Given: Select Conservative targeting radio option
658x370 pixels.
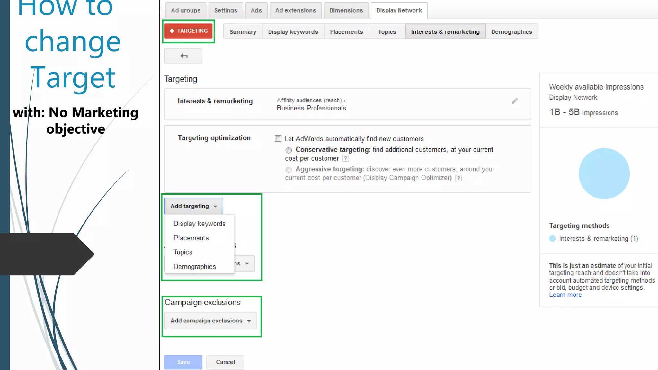Looking at the screenshot, I should 289,150.
